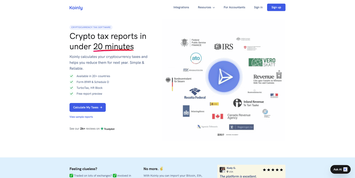This screenshot has width=355, height=178.
Task: Open the View sample reports link
Action: coord(81,117)
